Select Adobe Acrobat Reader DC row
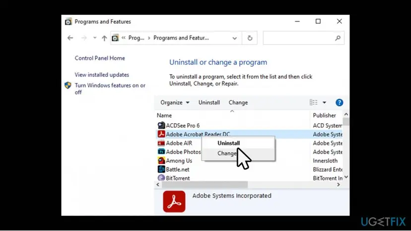 [249, 135]
